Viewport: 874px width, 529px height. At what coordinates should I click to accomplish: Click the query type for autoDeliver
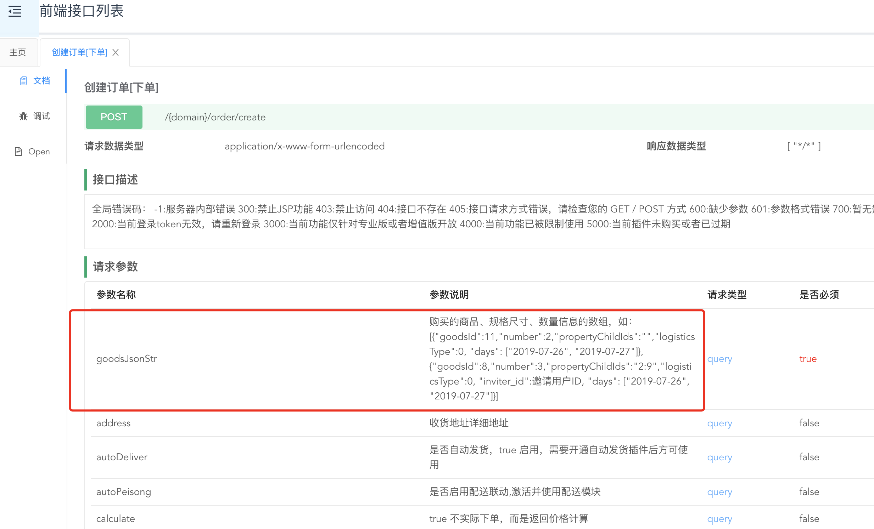[x=719, y=457]
